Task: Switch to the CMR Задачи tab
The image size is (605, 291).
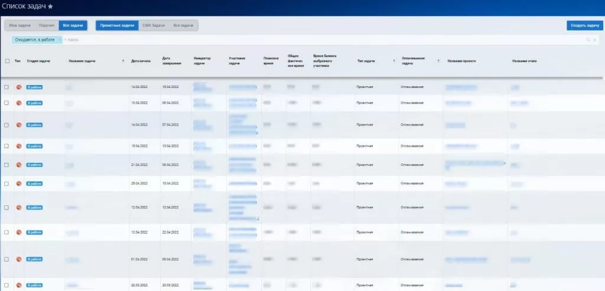Action: [154, 25]
